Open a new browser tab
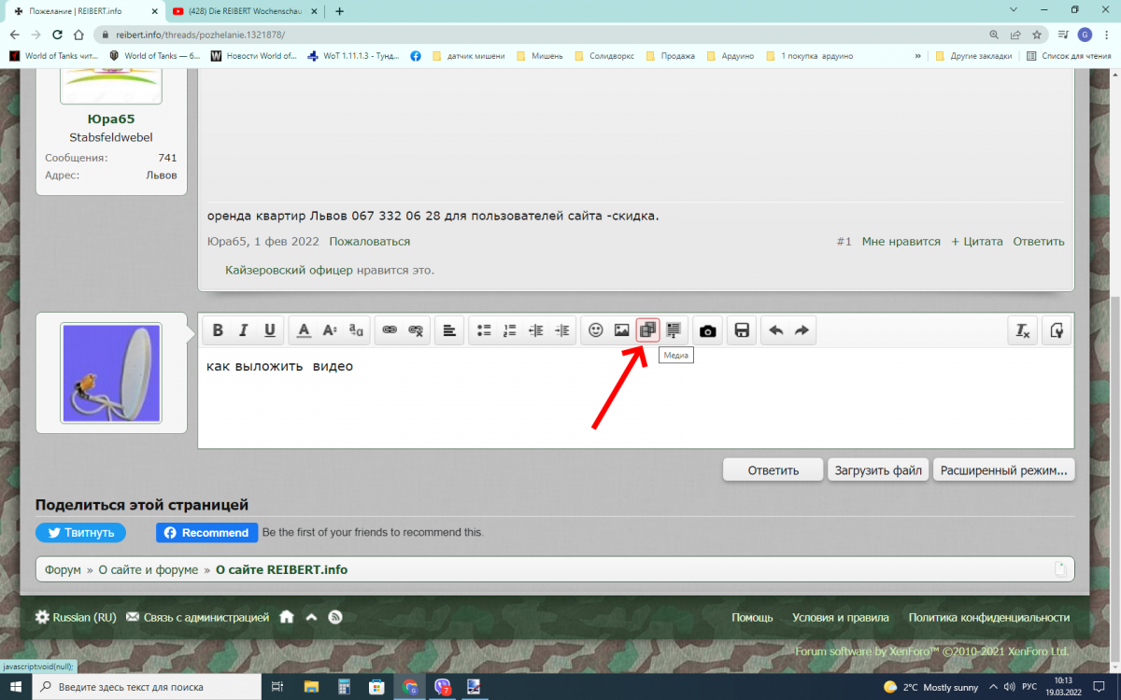 339,11
